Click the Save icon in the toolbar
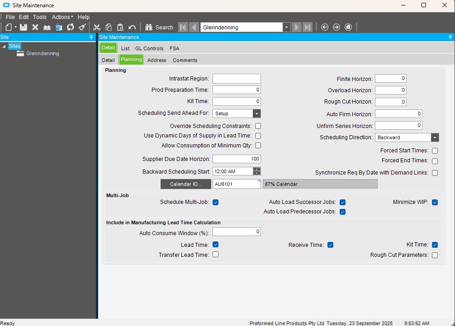455x326 pixels. (24, 27)
